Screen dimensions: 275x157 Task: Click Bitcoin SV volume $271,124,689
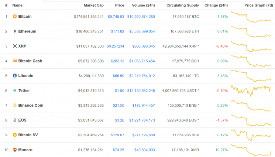pyautogui.click(x=144, y=135)
